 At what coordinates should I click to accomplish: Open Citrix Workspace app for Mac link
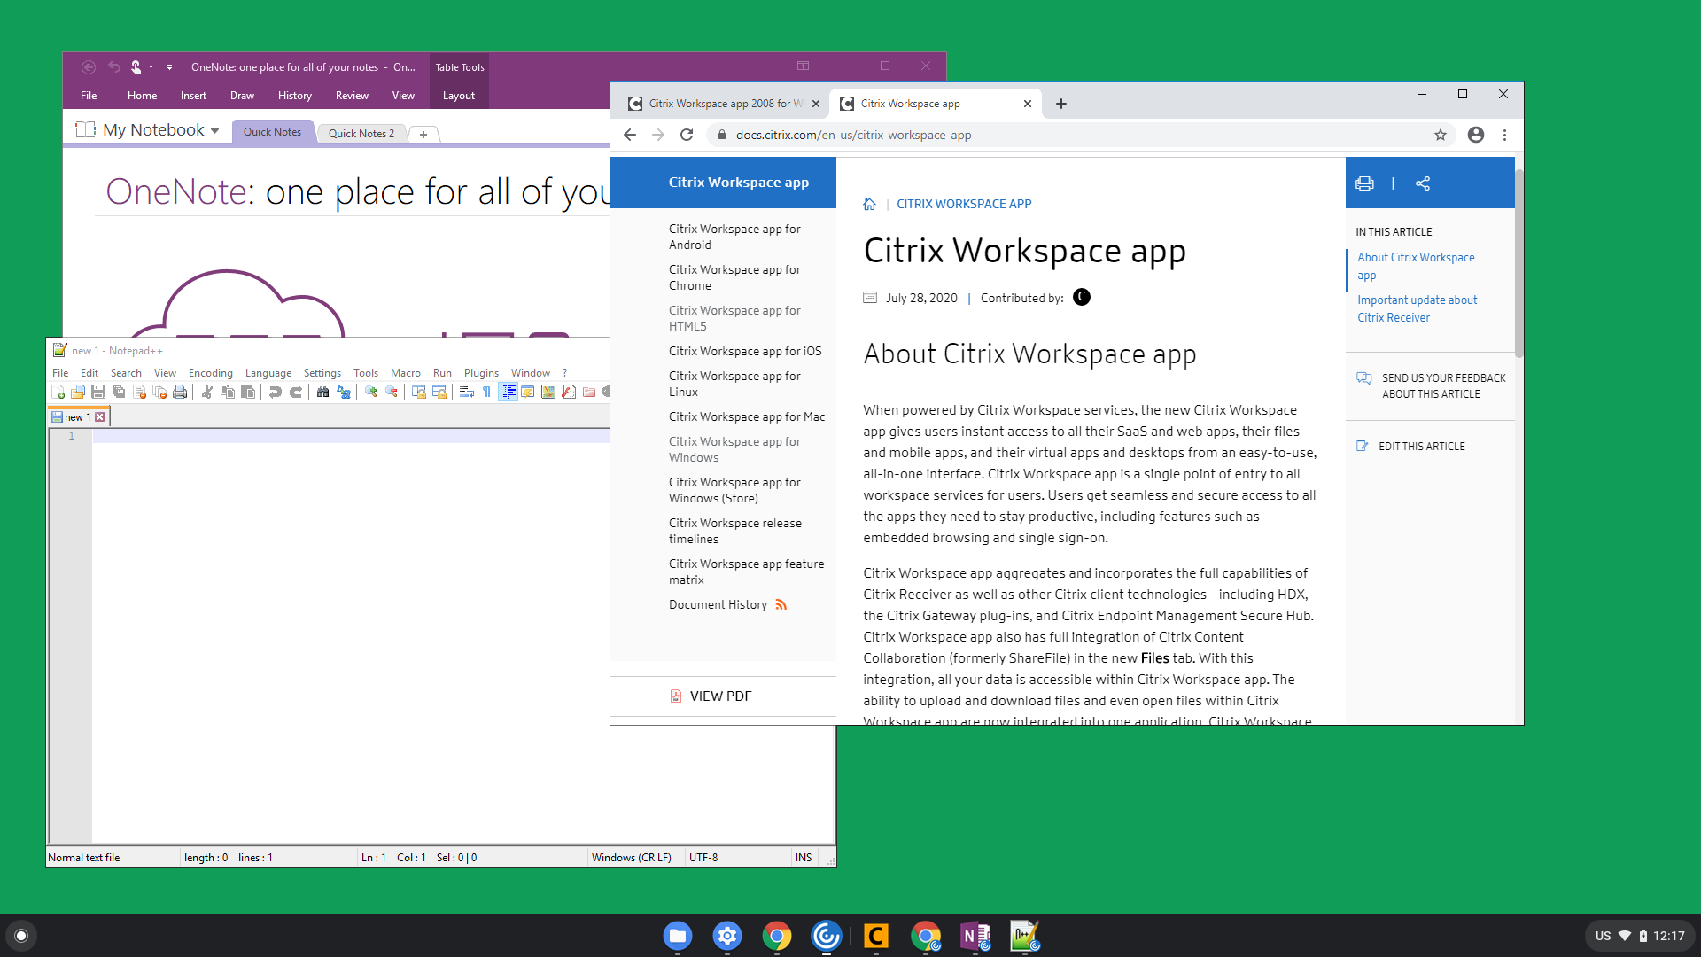click(746, 416)
